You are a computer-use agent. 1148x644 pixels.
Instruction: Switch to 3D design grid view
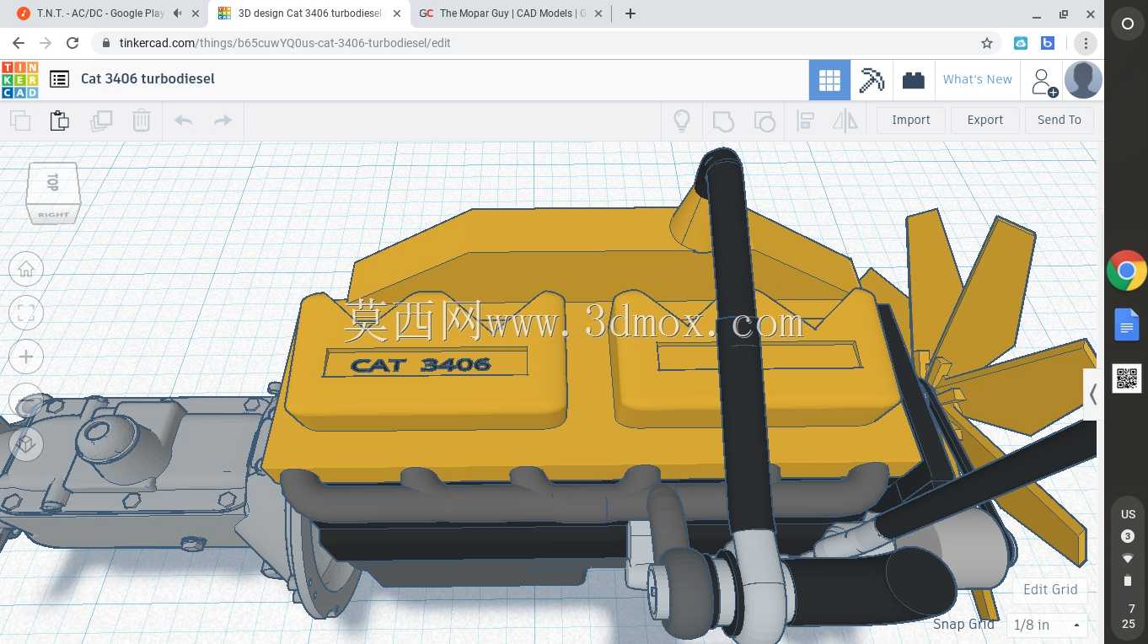829,80
